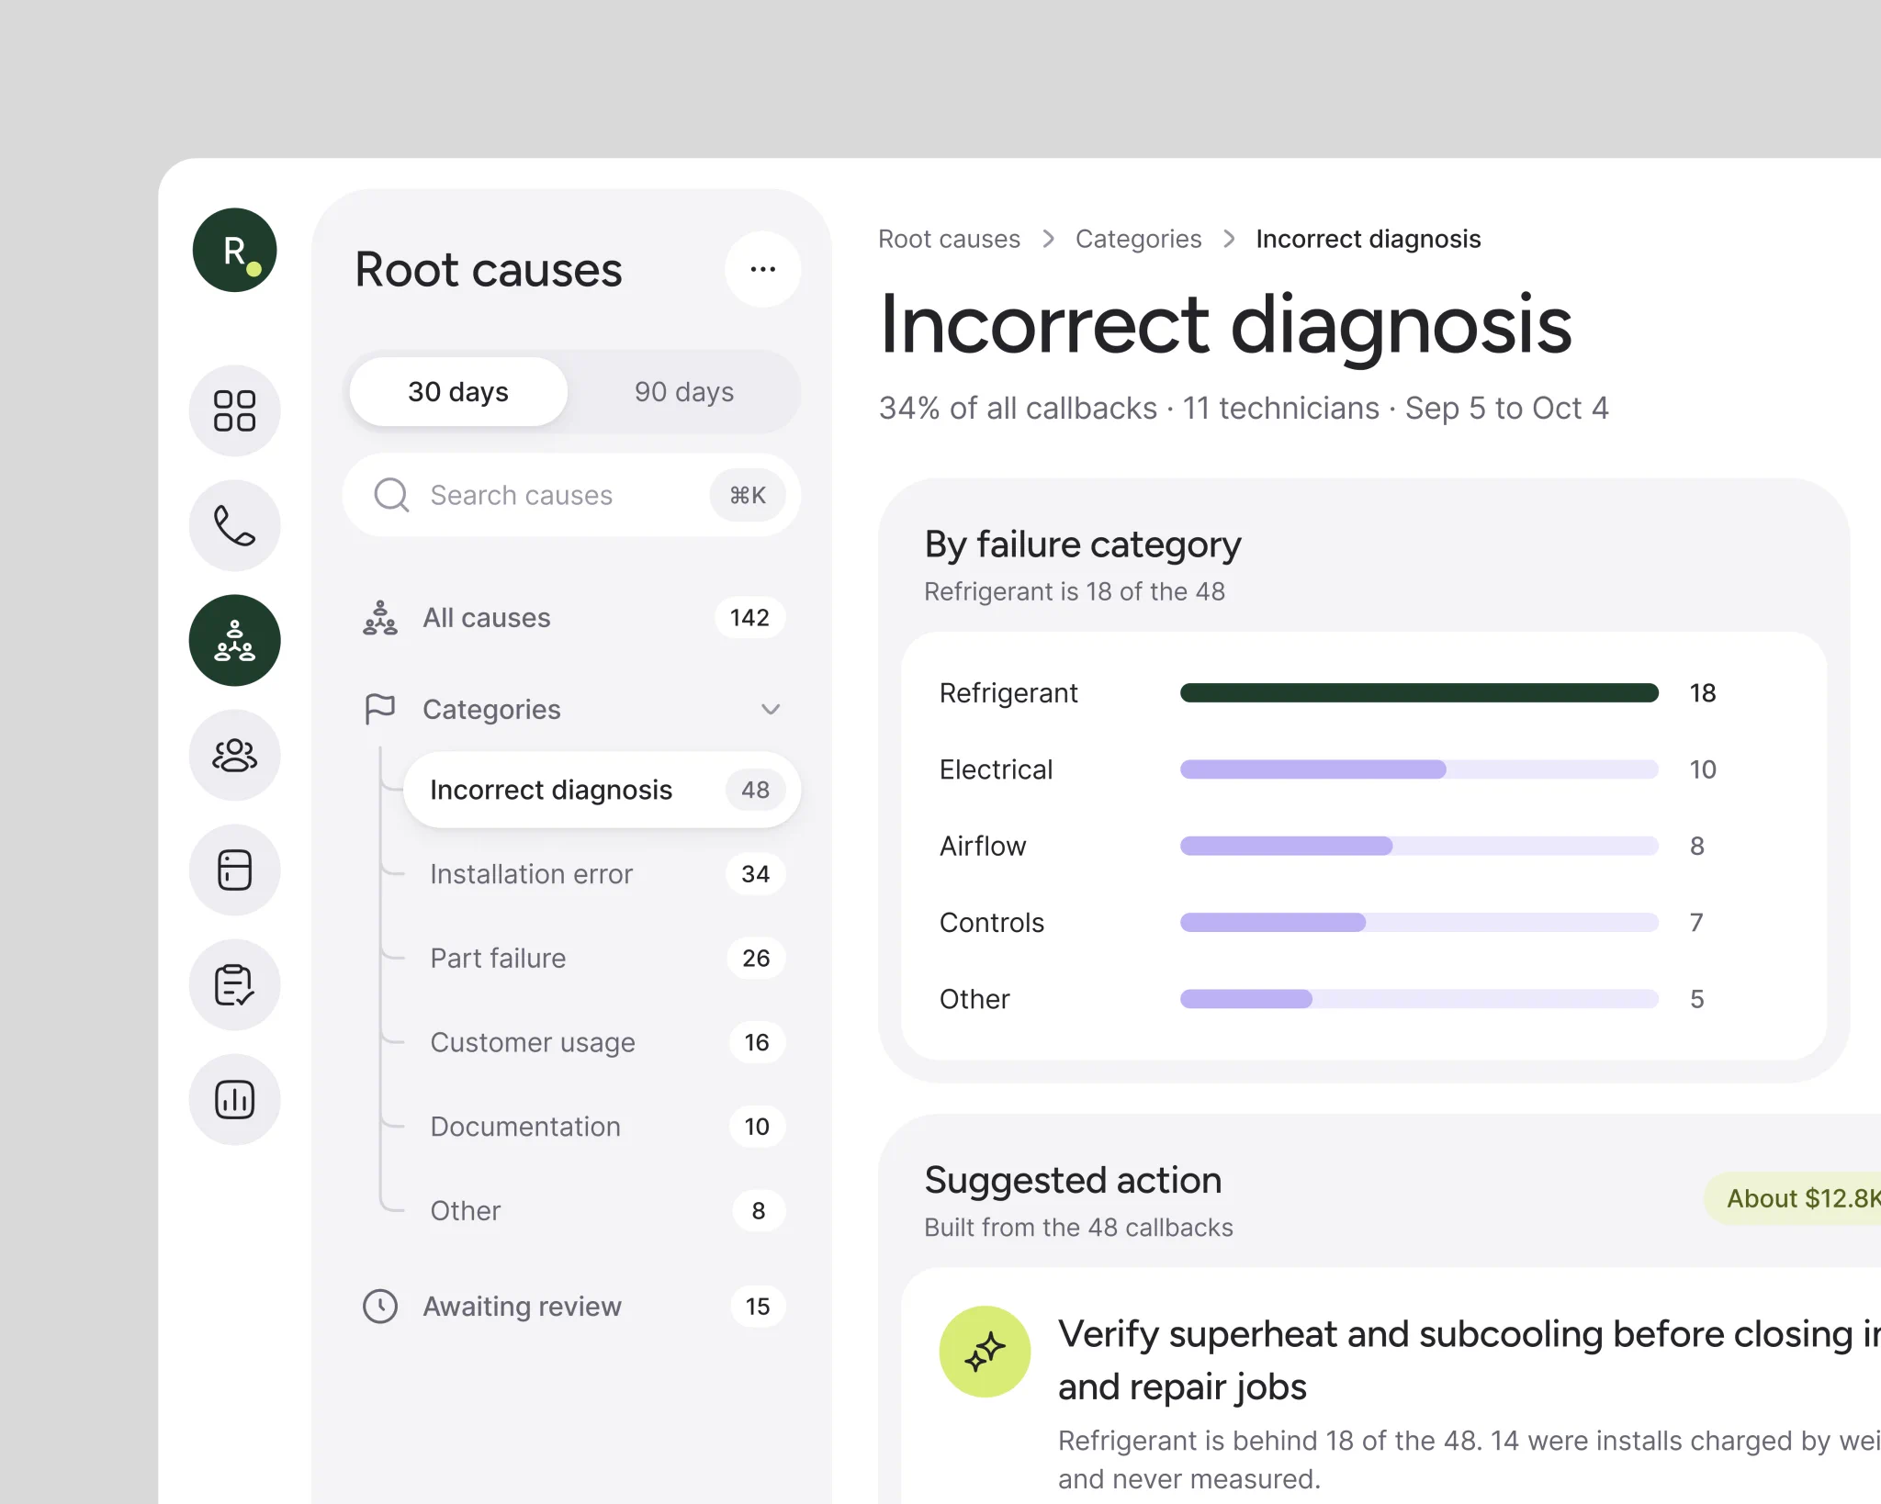Click the 142 count badge

(x=749, y=617)
